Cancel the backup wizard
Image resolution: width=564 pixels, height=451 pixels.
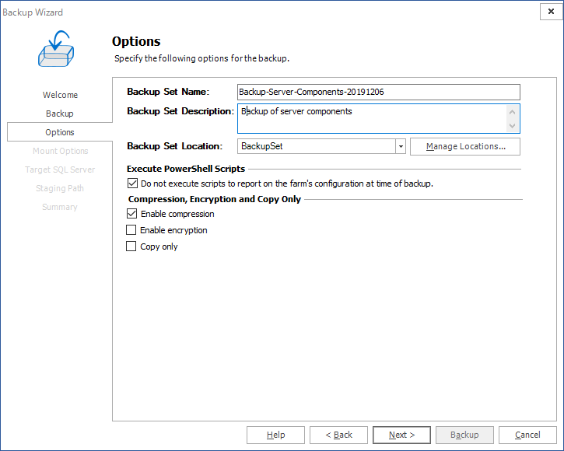(x=527, y=435)
